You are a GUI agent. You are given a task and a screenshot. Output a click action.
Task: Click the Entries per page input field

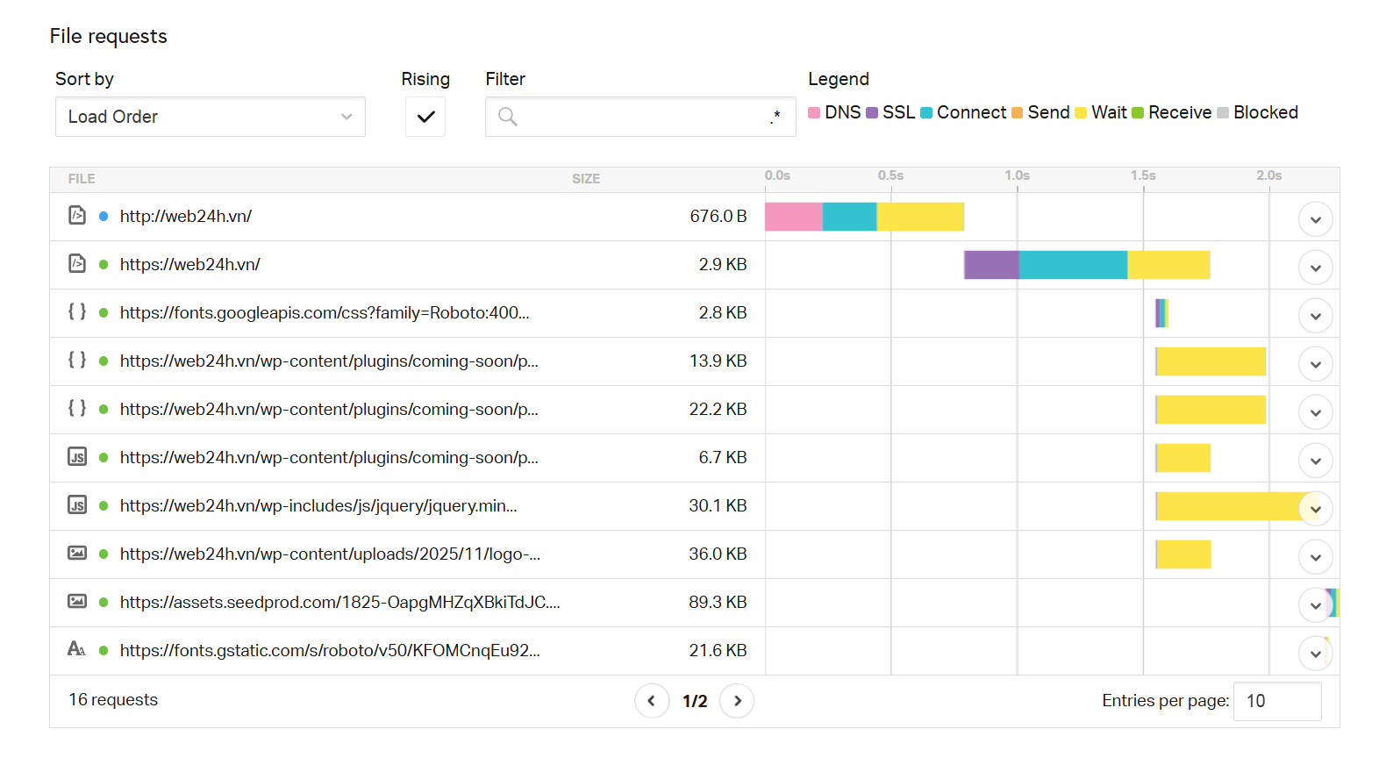(x=1276, y=701)
